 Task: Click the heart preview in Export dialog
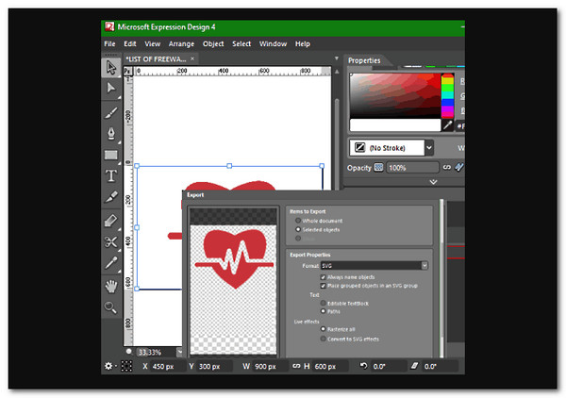[x=234, y=258]
